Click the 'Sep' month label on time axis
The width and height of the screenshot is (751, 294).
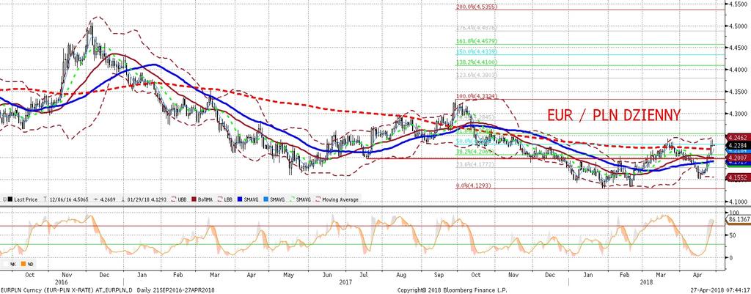(x=439, y=276)
